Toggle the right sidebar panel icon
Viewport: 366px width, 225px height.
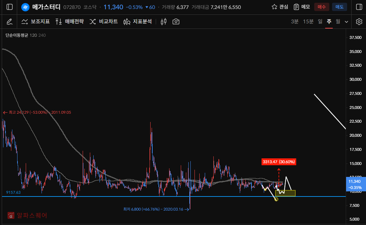pyautogui.click(x=359, y=7)
